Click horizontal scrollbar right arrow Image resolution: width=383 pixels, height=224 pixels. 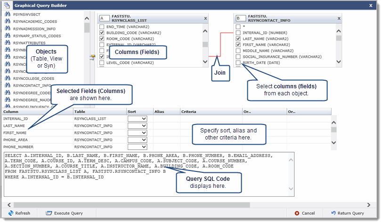pos(368,205)
